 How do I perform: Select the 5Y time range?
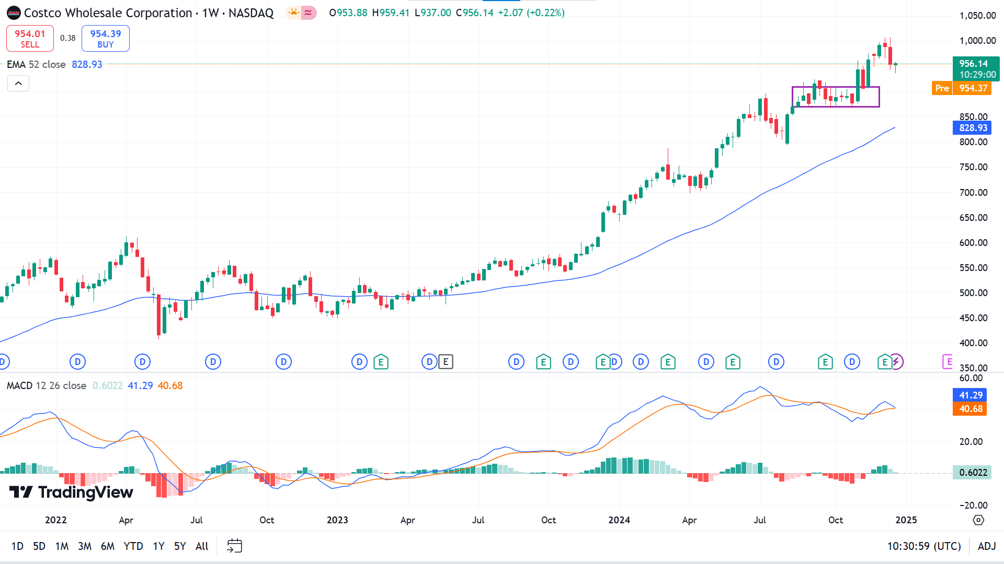tap(180, 546)
